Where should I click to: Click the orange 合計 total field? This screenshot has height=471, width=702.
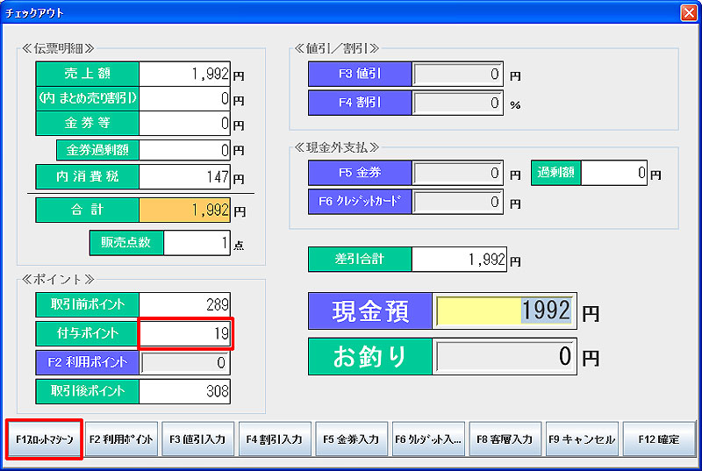click(185, 211)
